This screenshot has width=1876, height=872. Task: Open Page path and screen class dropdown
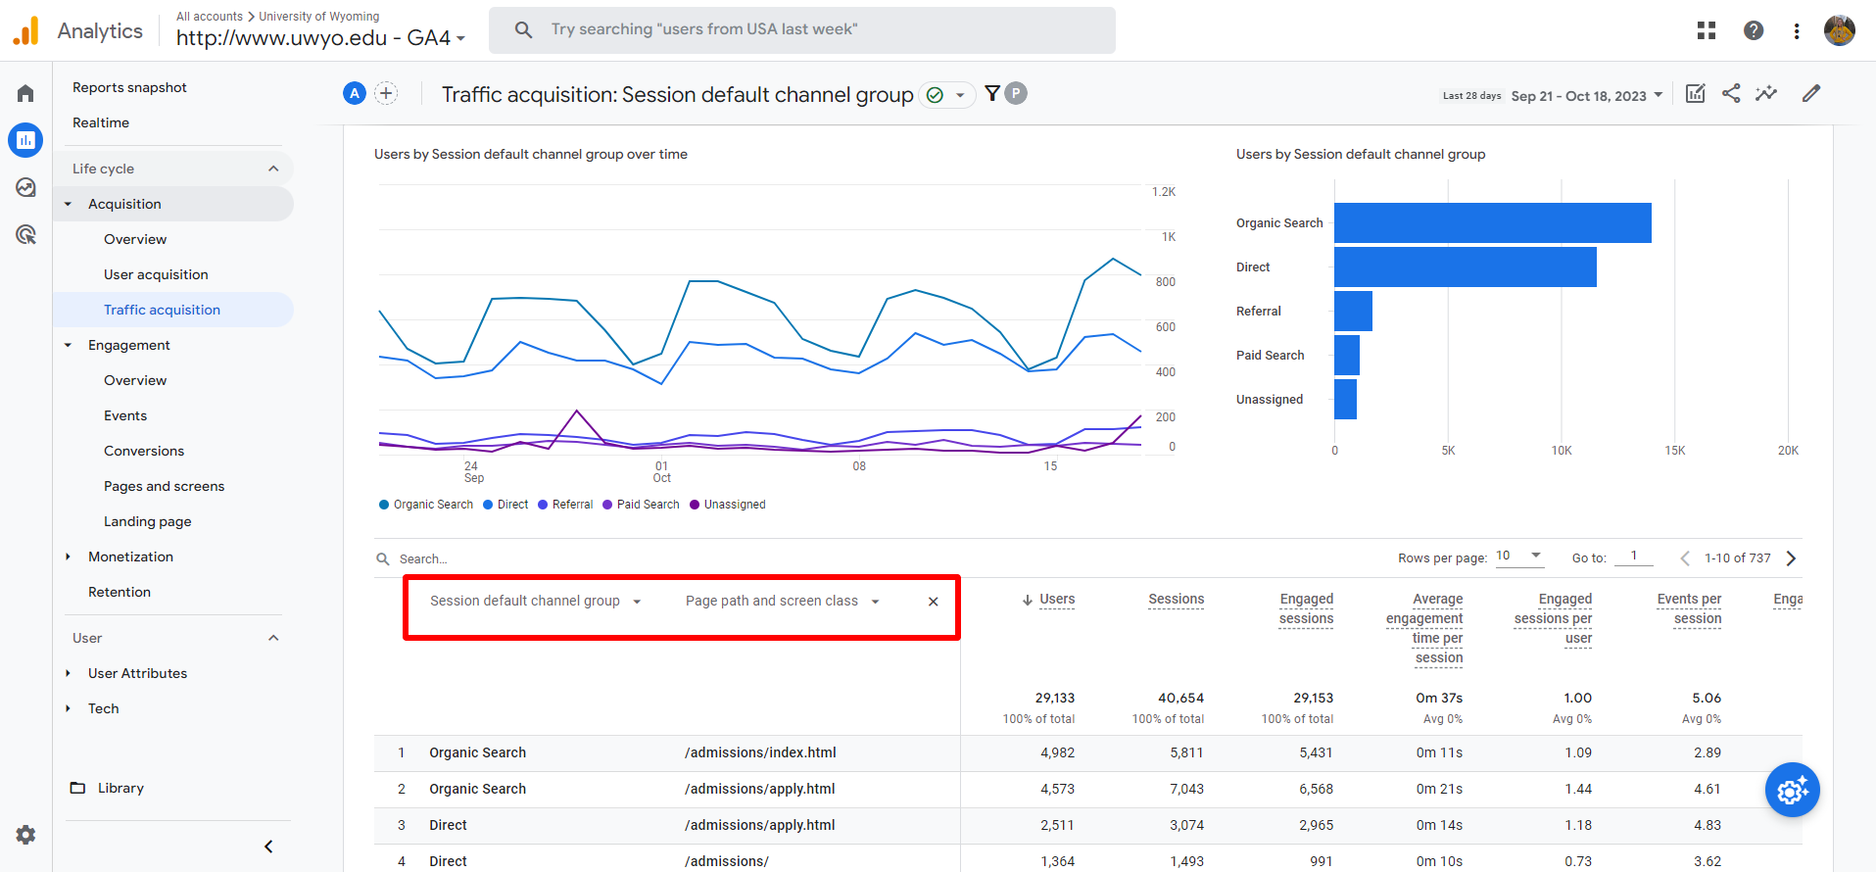pyautogui.click(x=783, y=602)
